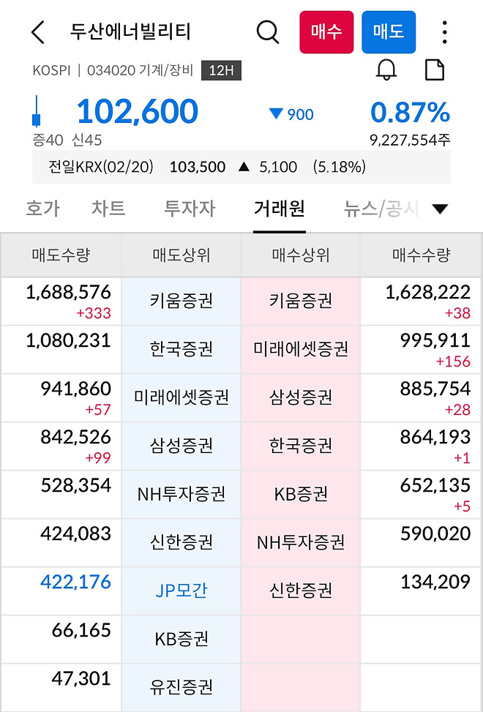Tap buy quantity 652,135
Screen dimensions: 483x712
[435, 485]
